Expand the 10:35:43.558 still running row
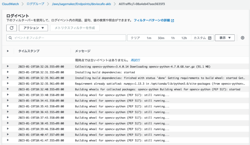This screenshot has width=250, height=145. coord(8,106)
